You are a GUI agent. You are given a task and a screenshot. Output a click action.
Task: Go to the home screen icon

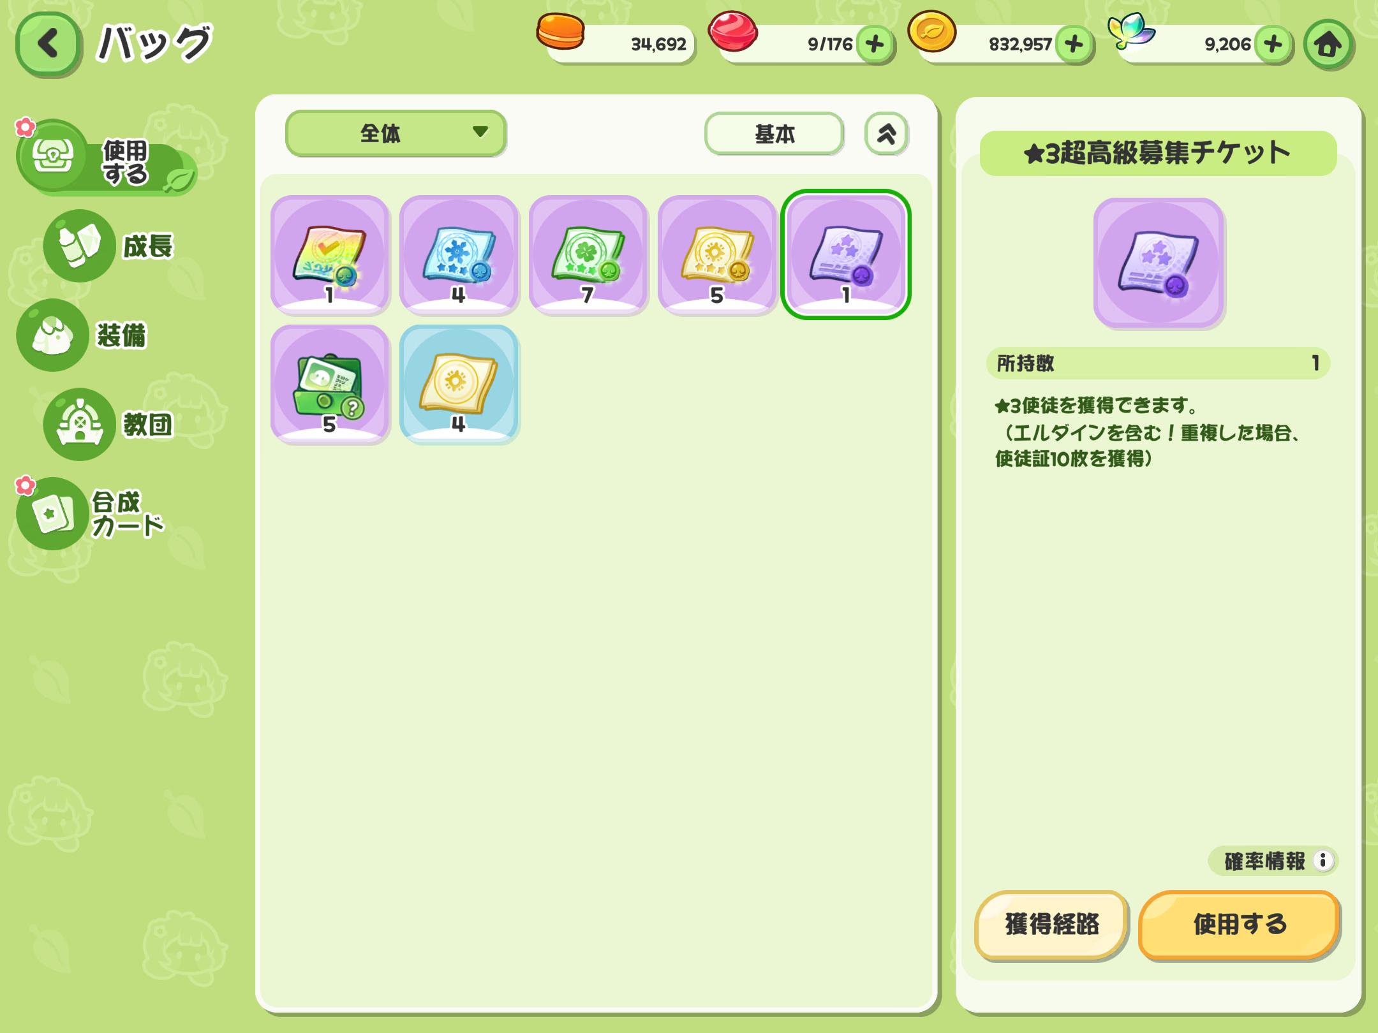pyautogui.click(x=1328, y=45)
